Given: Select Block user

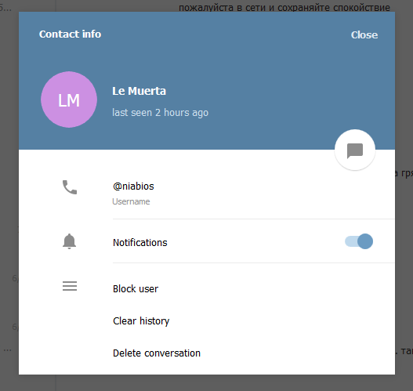Looking at the screenshot, I should (x=136, y=289).
